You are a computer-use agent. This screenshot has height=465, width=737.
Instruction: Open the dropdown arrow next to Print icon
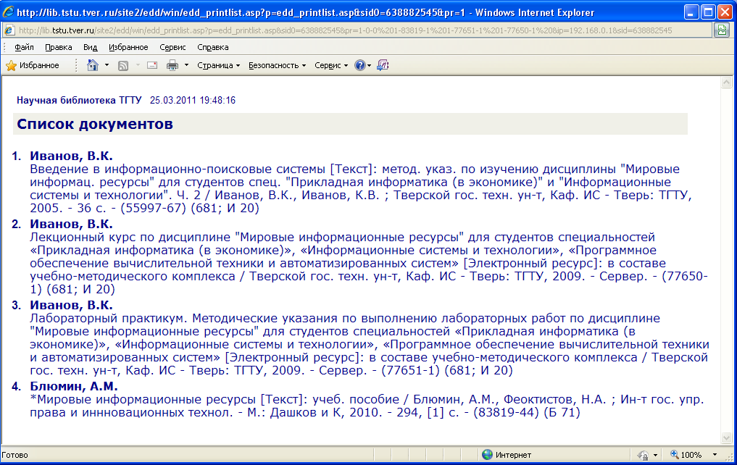pos(186,65)
